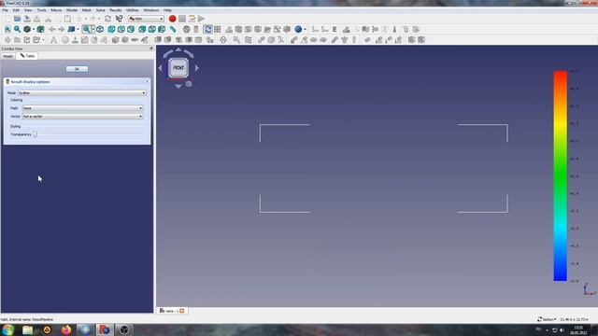This screenshot has width=598, height=336.
Task: Open the Edit menu
Action: (x=16, y=10)
